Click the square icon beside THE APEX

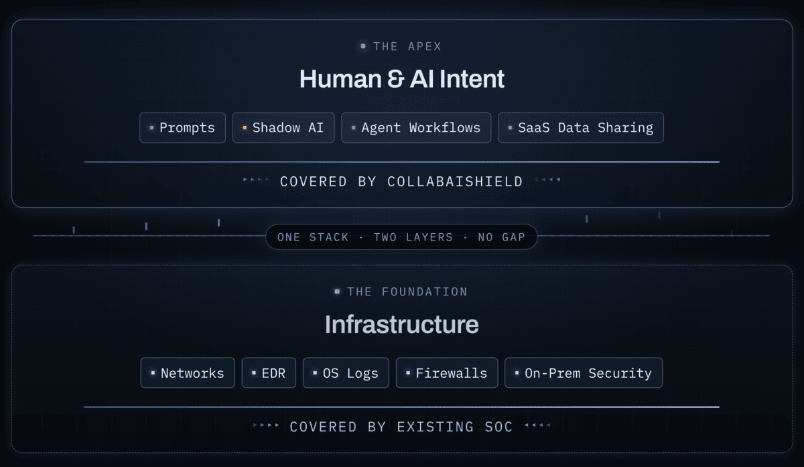point(363,46)
